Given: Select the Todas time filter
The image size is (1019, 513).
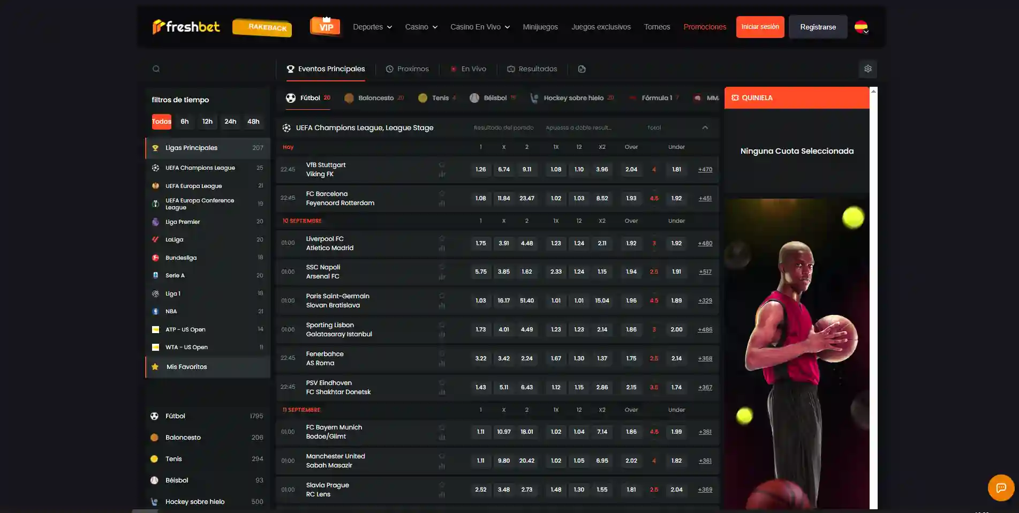Looking at the screenshot, I should pos(162,122).
